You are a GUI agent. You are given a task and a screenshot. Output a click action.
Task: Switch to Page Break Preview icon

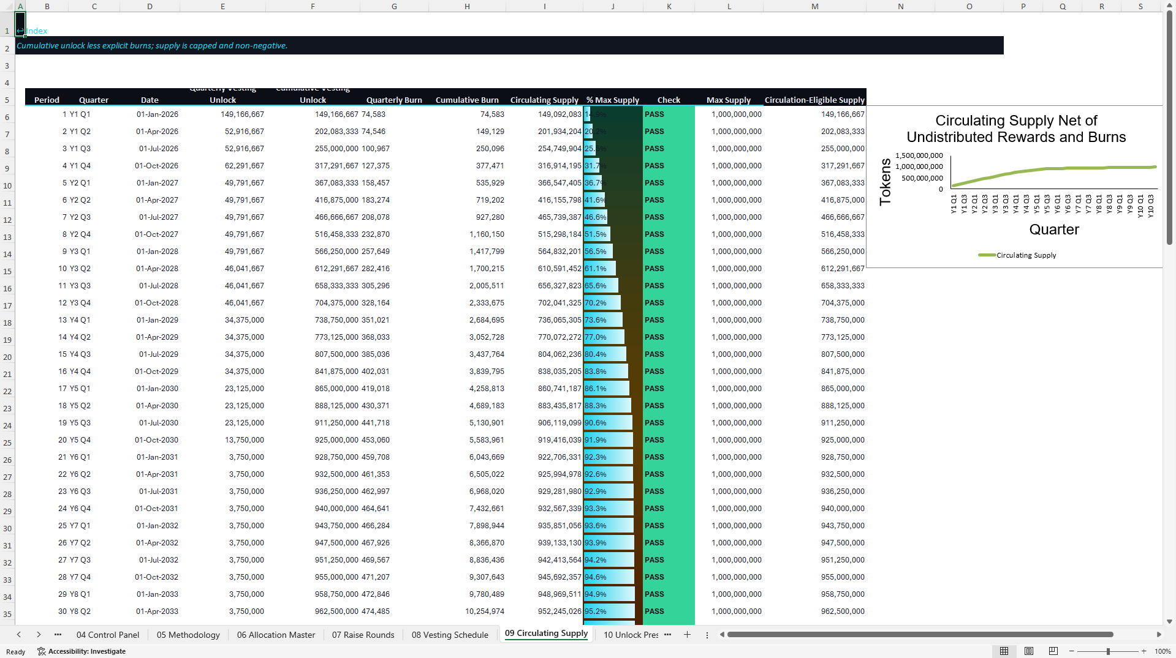(1053, 651)
